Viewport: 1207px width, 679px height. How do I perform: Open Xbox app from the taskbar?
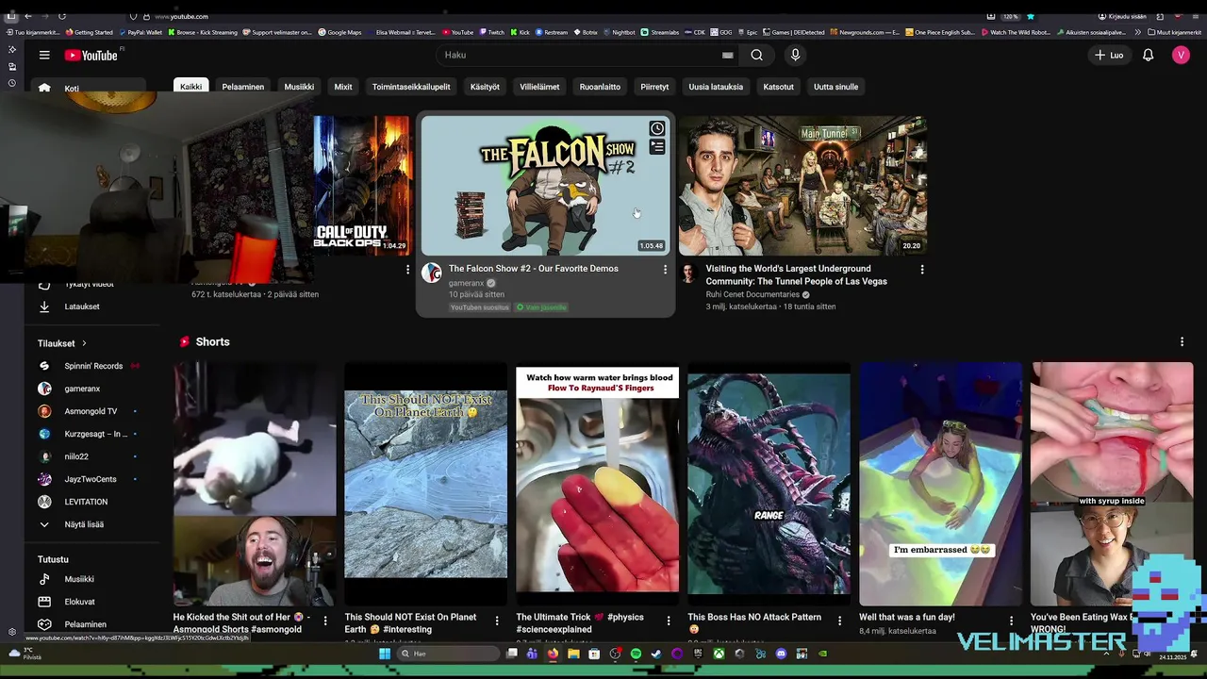point(719,654)
